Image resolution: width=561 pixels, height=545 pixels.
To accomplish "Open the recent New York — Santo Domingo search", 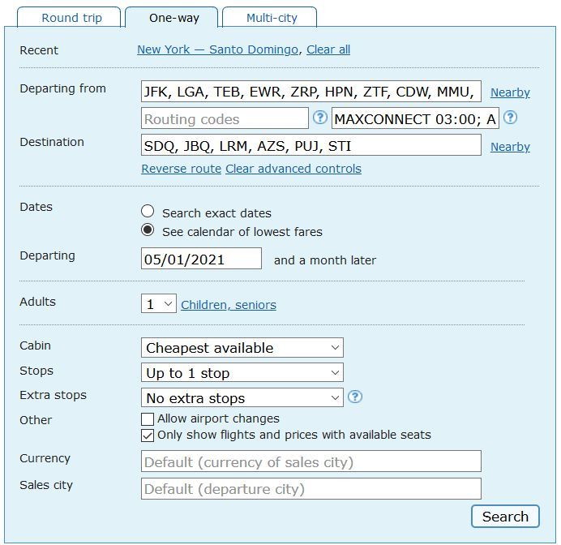I will click(x=217, y=49).
